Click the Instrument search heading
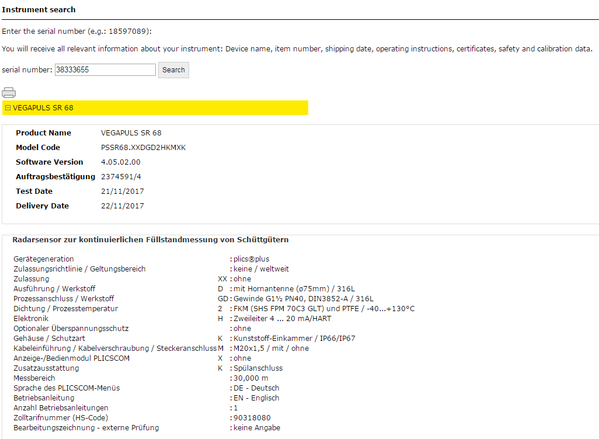 [x=39, y=9]
